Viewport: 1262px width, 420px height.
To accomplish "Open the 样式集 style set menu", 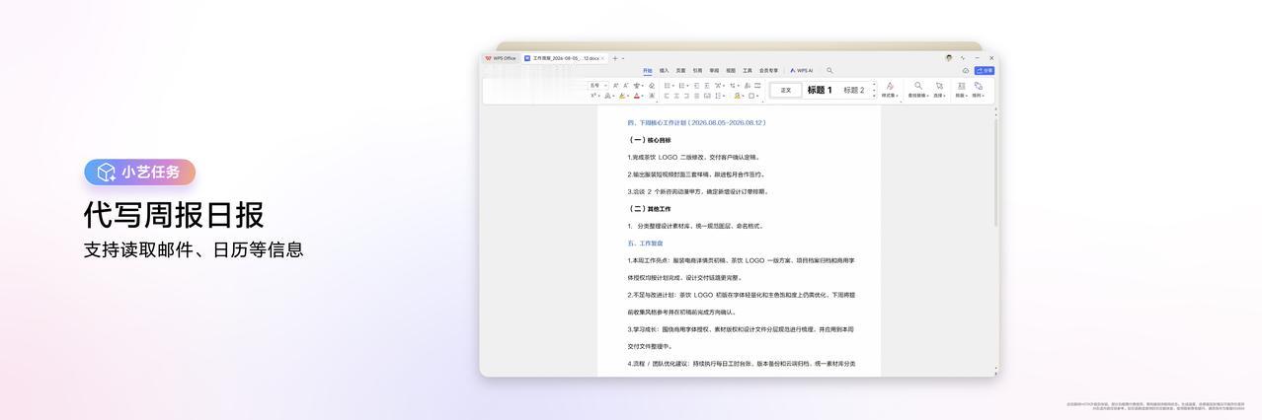I will (x=890, y=90).
